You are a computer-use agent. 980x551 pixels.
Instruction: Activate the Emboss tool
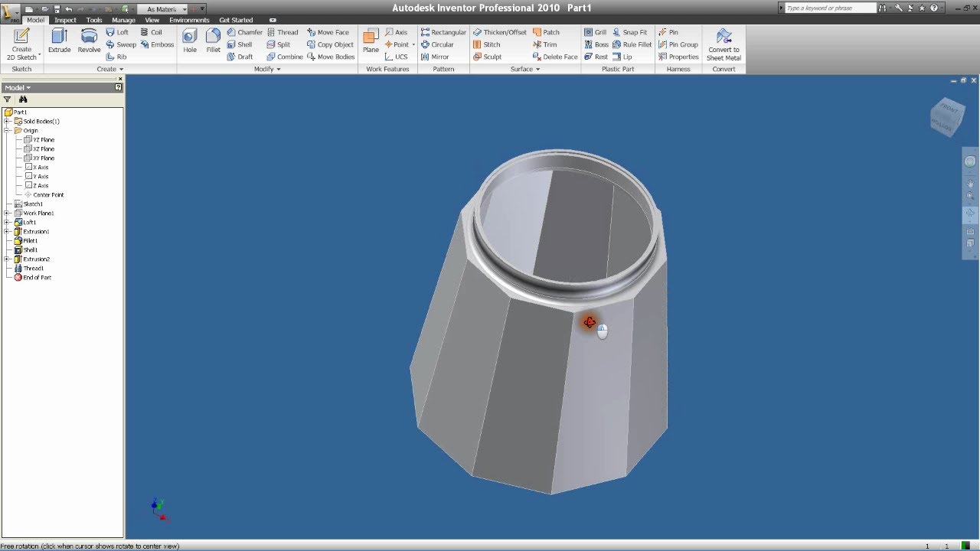click(157, 44)
